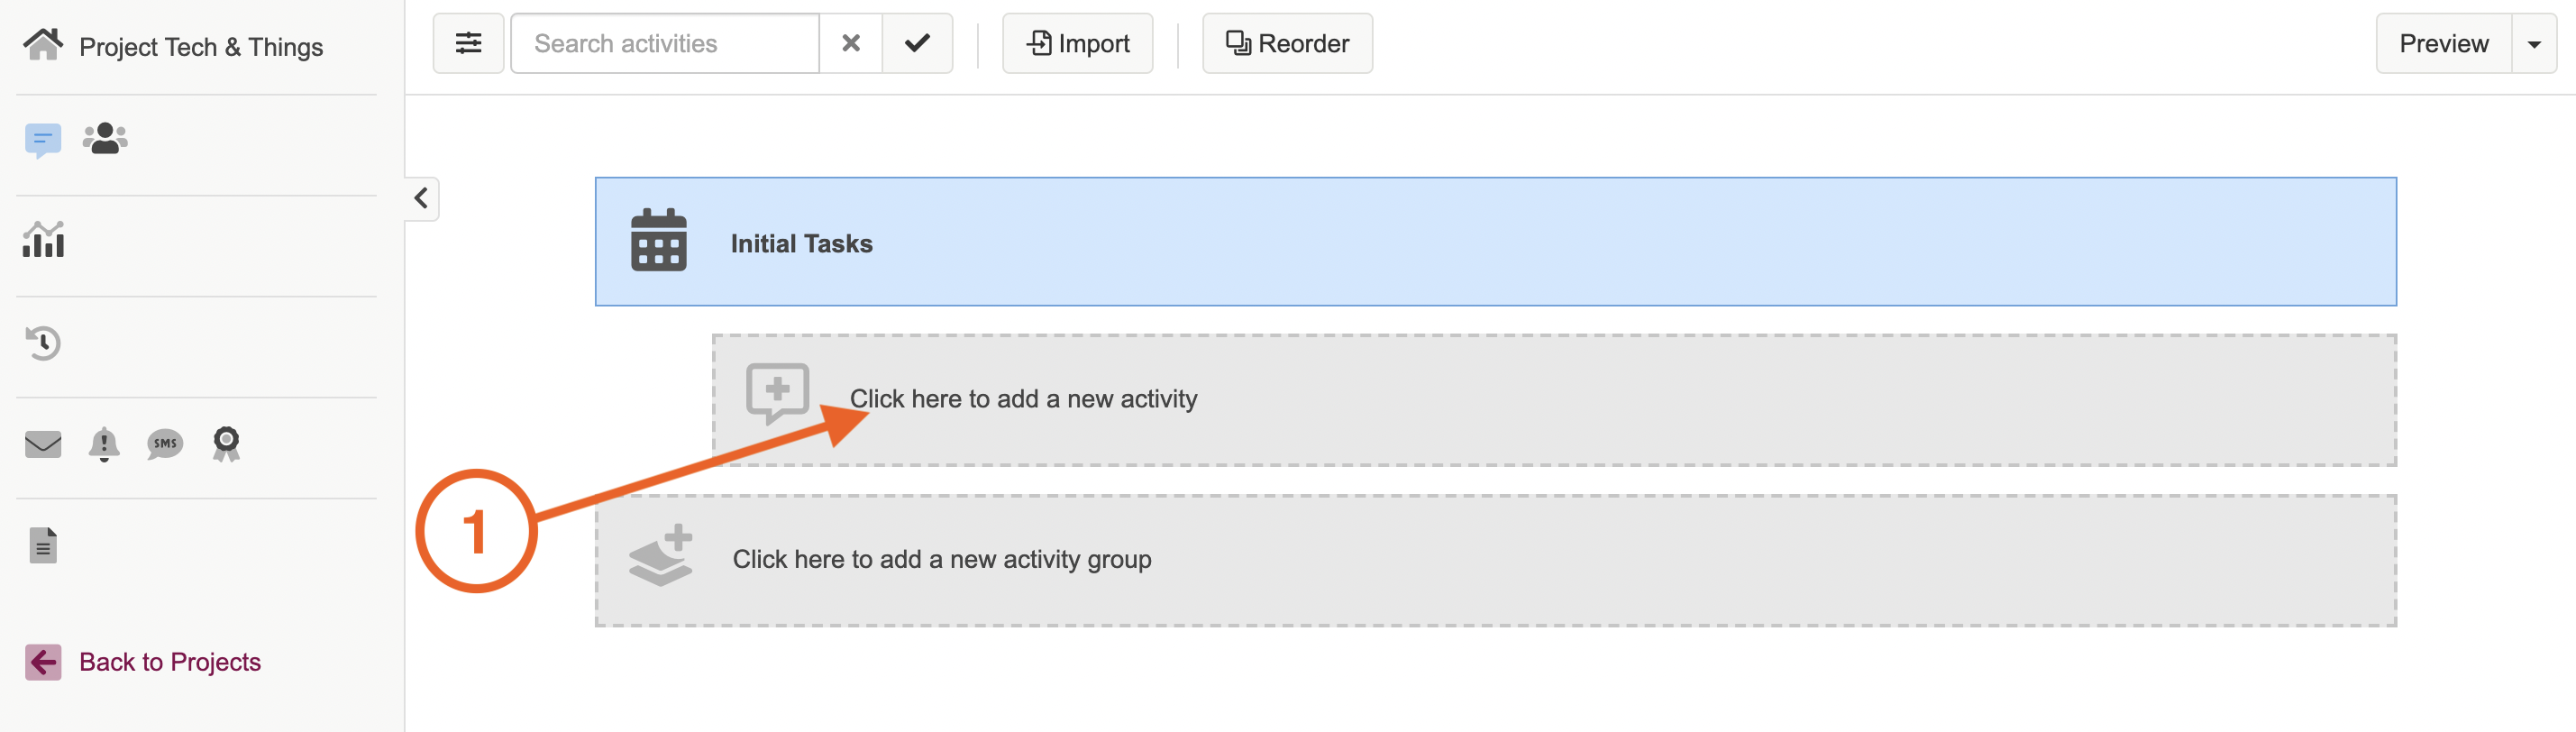2576x732 pixels.
Task: Open the award ribbon badge icon
Action: pos(226,444)
